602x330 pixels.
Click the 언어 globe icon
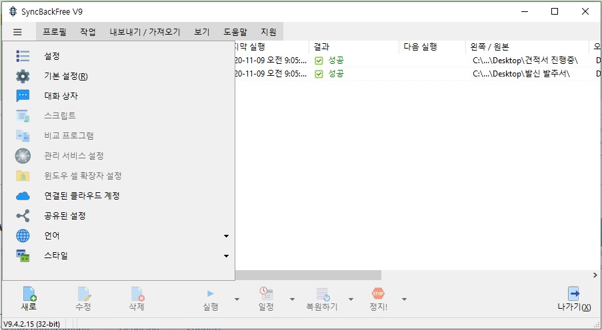[x=23, y=236]
